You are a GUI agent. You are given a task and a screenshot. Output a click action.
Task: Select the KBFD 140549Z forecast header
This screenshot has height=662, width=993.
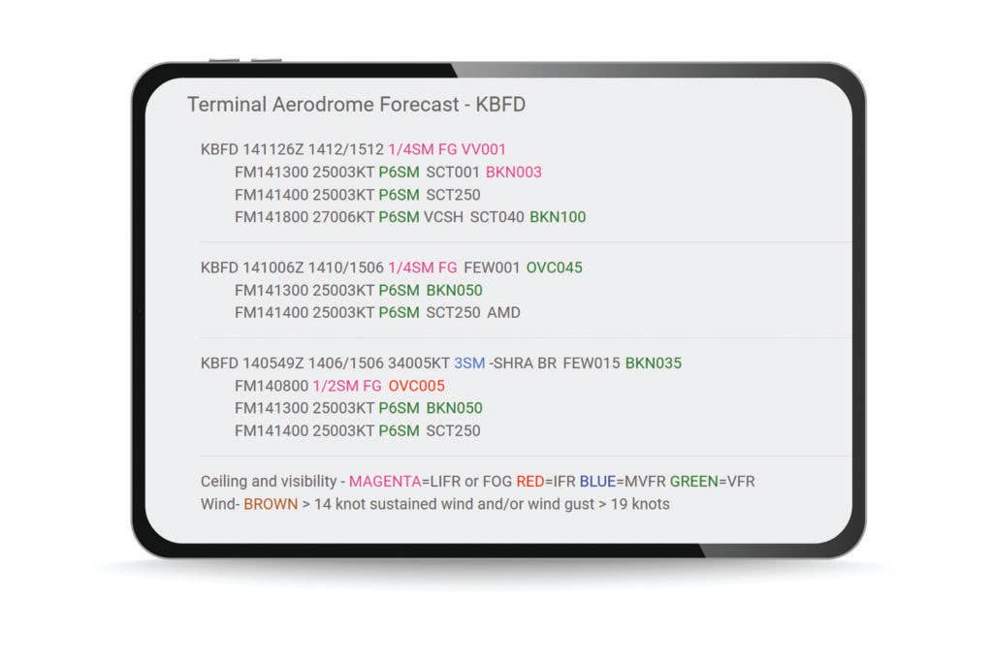coord(441,363)
